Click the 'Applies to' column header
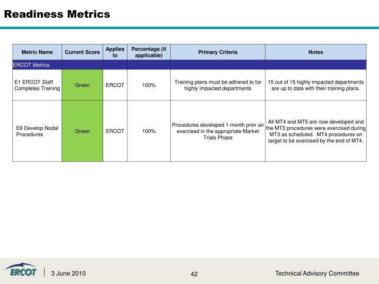 115,52
